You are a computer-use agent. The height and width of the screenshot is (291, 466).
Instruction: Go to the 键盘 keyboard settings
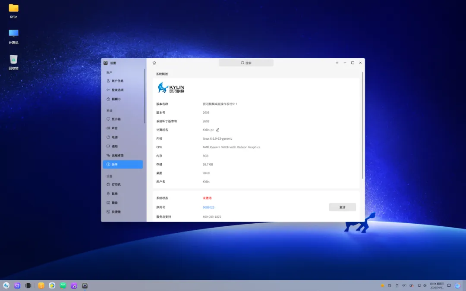coord(123,203)
